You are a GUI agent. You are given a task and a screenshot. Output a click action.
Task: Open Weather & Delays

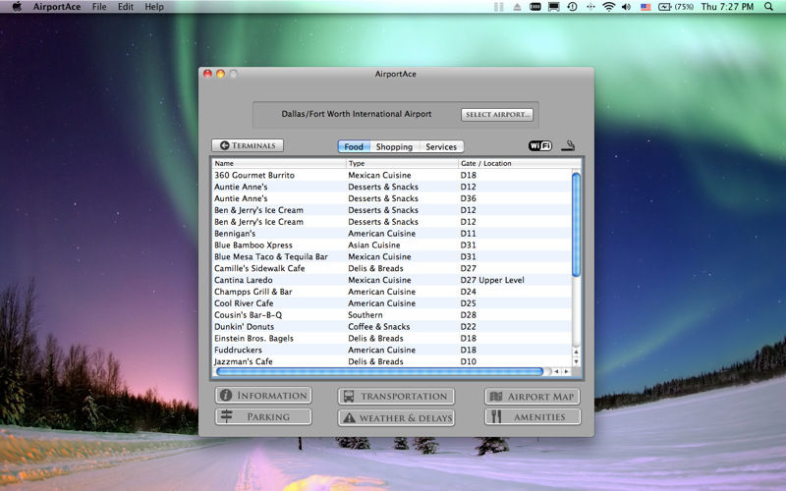pyautogui.click(x=396, y=418)
